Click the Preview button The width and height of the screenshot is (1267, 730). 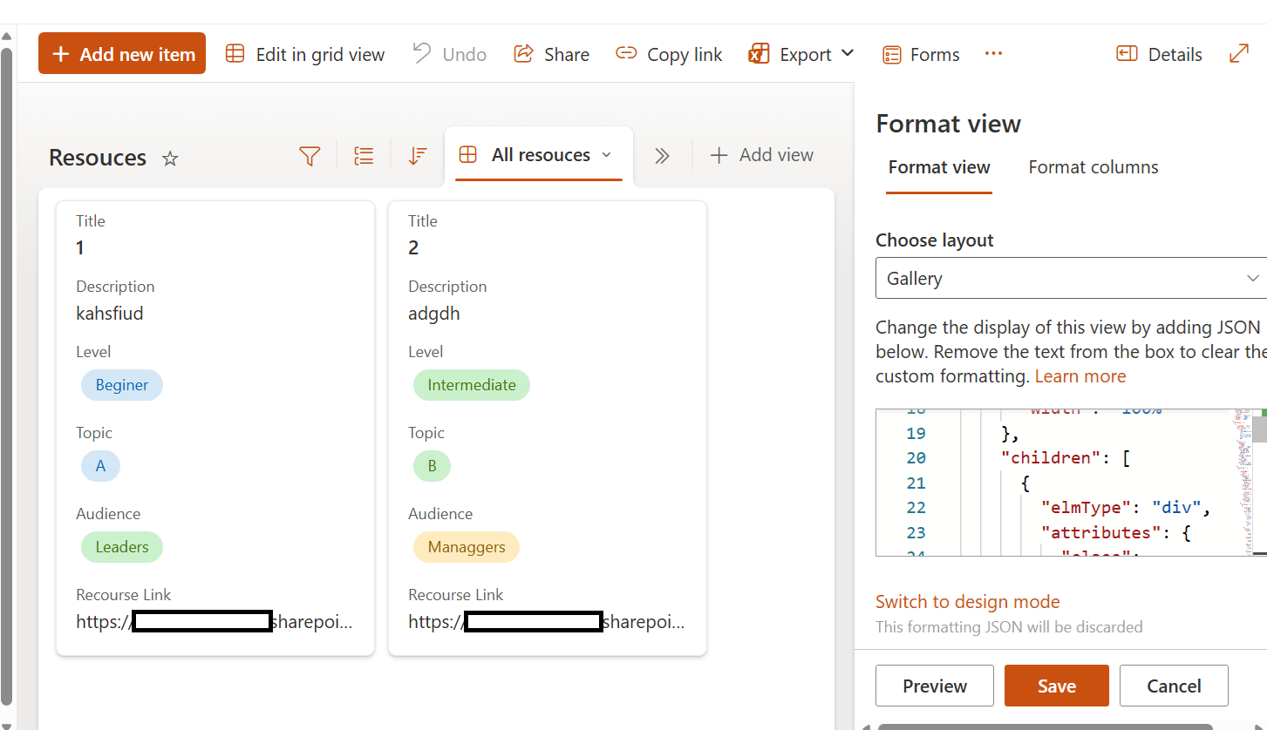935,686
